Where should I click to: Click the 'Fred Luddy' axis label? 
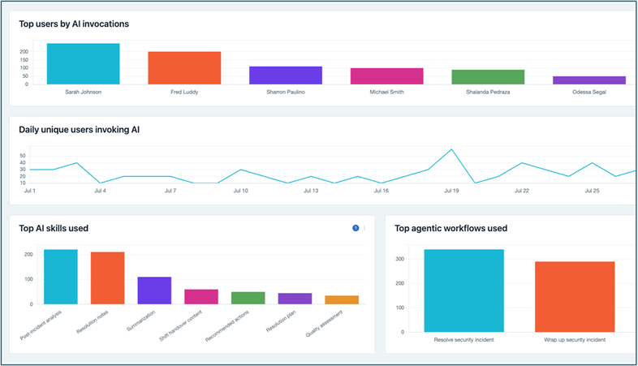click(184, 92)
